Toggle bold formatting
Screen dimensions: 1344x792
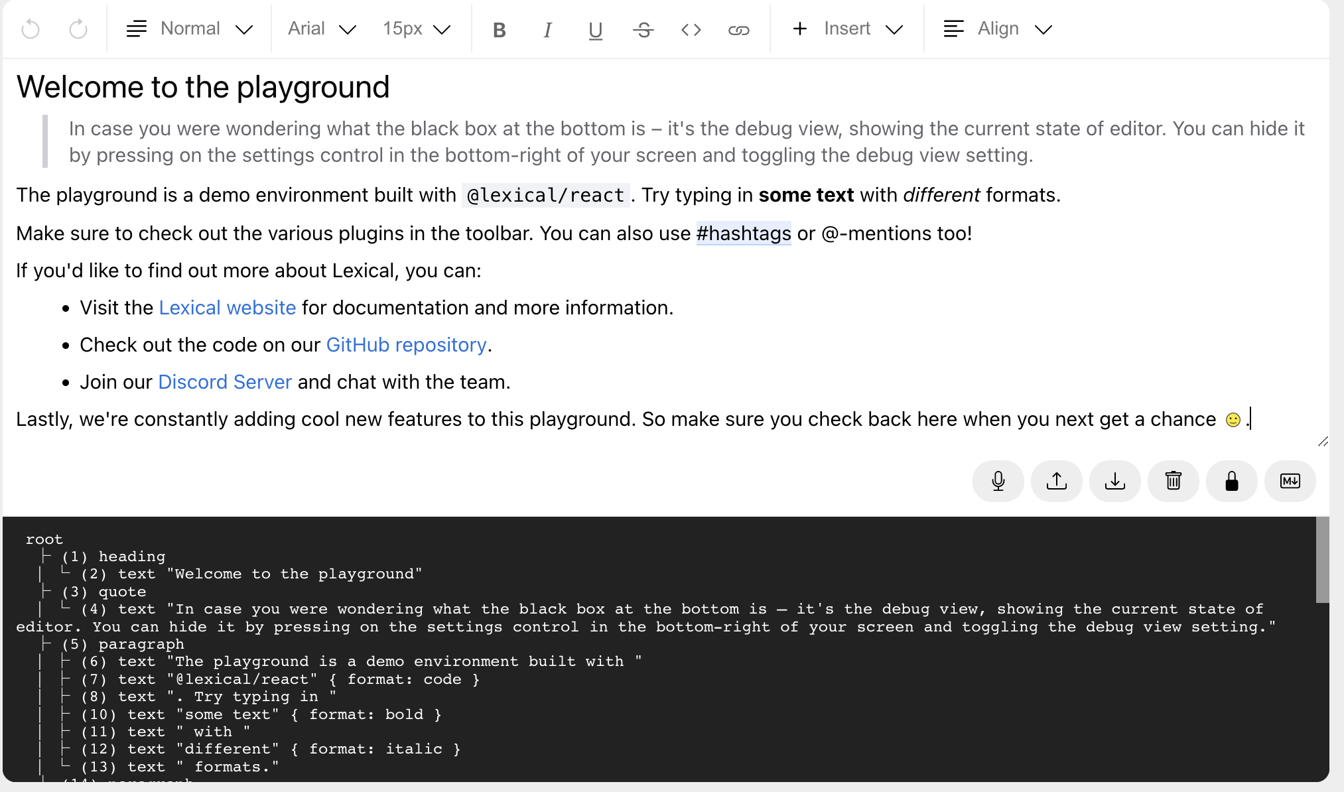click(500, 30)
